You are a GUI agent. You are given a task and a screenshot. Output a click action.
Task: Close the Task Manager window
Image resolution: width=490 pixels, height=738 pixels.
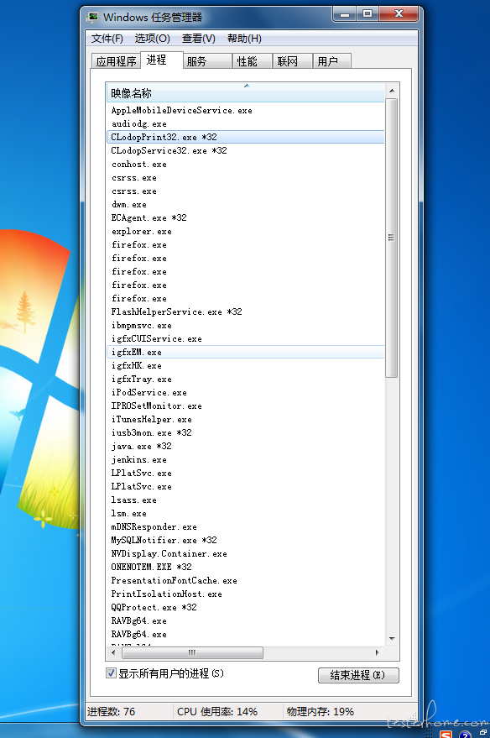(399, 14)
